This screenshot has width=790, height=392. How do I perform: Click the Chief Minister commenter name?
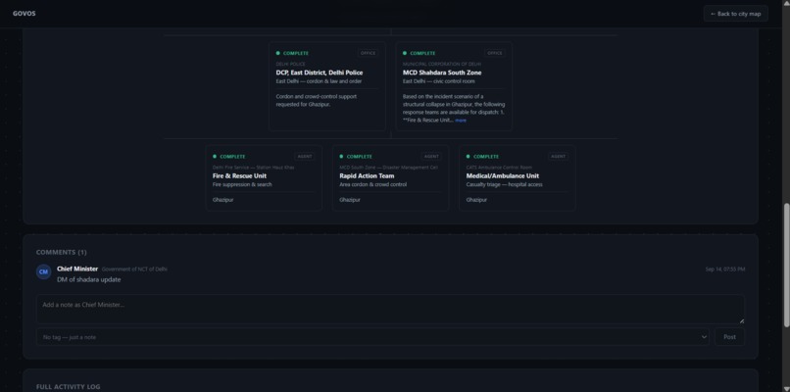click(77, 269)
